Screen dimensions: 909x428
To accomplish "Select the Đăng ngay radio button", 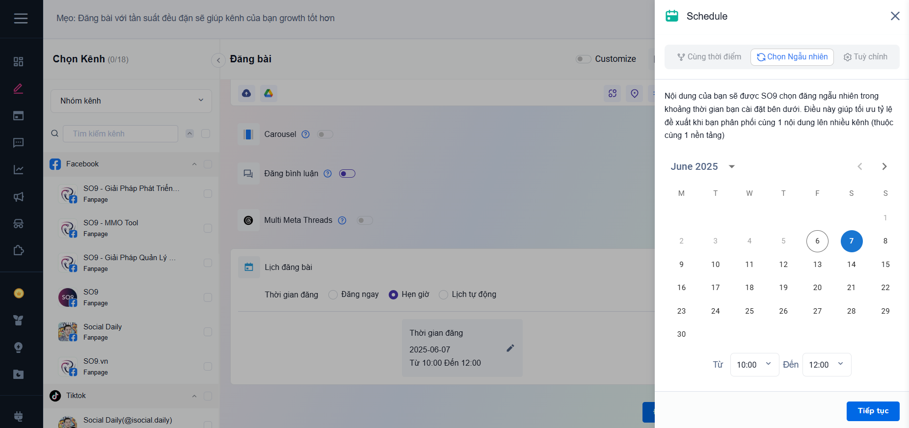I will [x=333, y=294].
